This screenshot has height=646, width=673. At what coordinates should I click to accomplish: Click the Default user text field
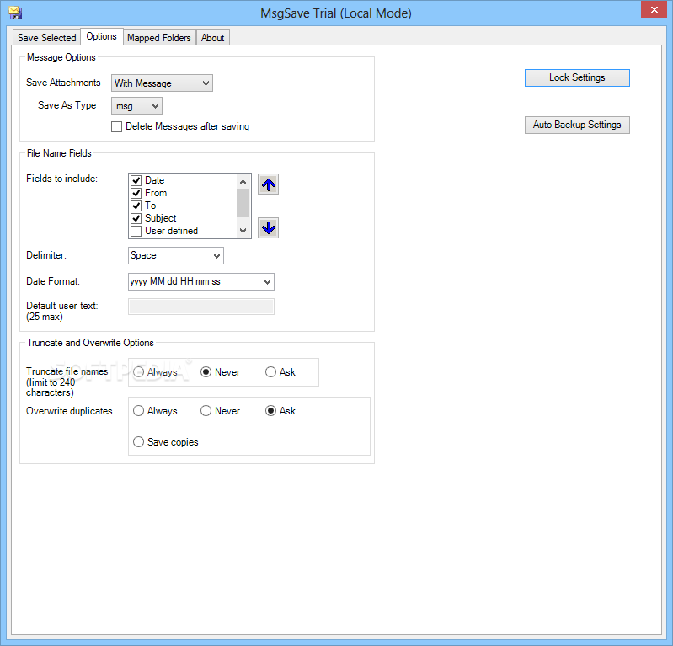[x=200, y=307]
